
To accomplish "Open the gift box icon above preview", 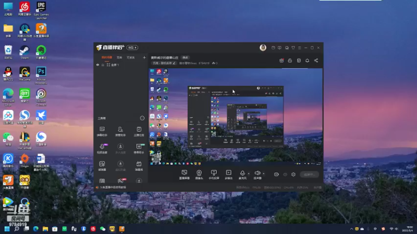I will click(x=281, y=60).
